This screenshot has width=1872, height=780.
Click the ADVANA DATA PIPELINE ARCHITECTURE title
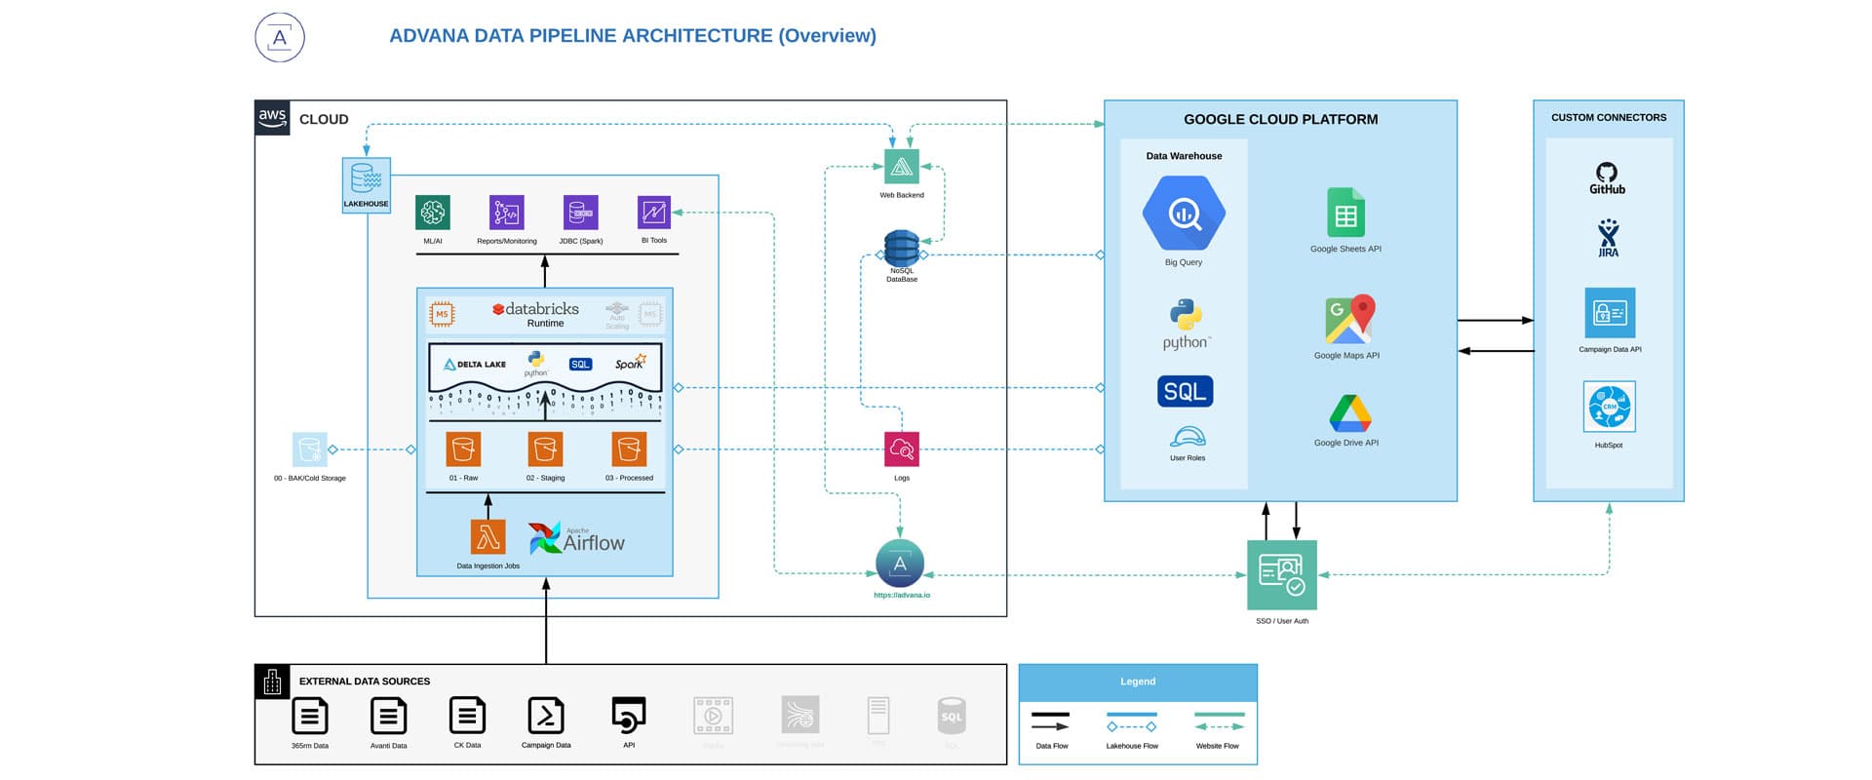tap(633, 36)
